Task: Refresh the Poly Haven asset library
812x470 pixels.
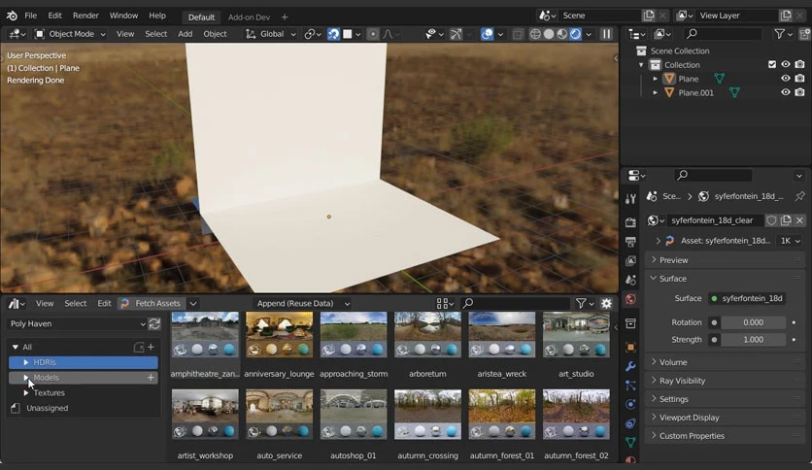Action: [154, 324]
